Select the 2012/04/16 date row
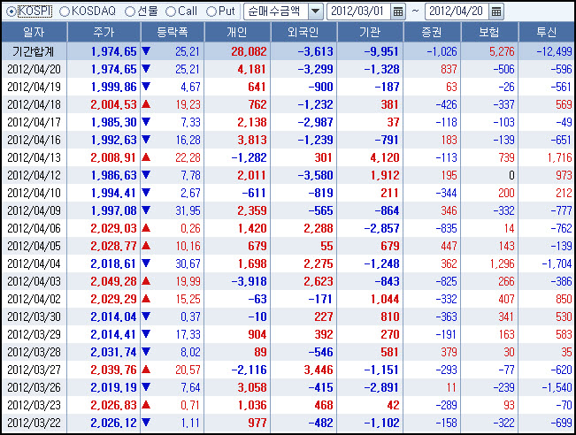This screenshot has height=435, width=576. (x=288, y=140)
